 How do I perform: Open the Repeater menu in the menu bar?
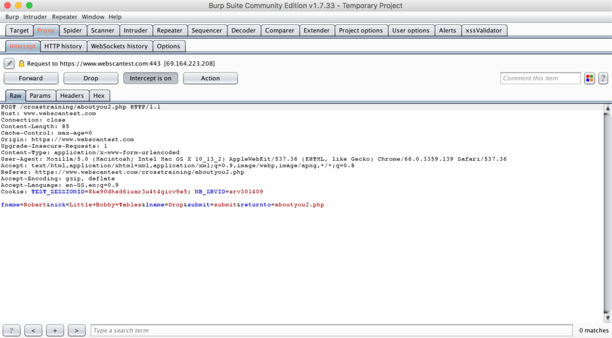[64, 17]
